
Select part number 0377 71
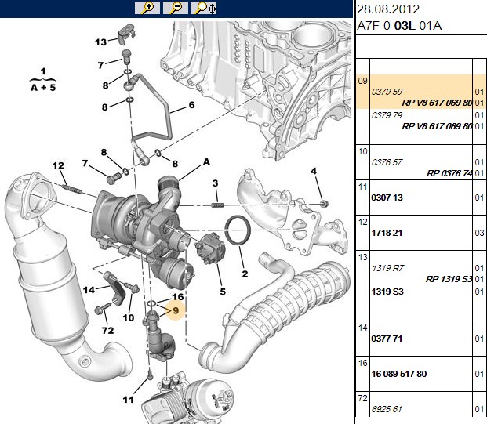pyautogui.click(x=387, y=339)
